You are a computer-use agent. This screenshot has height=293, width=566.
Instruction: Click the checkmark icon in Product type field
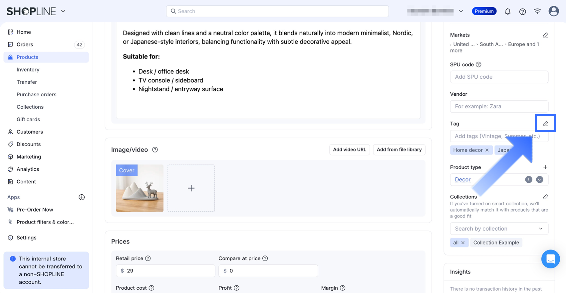click(540, 179)
